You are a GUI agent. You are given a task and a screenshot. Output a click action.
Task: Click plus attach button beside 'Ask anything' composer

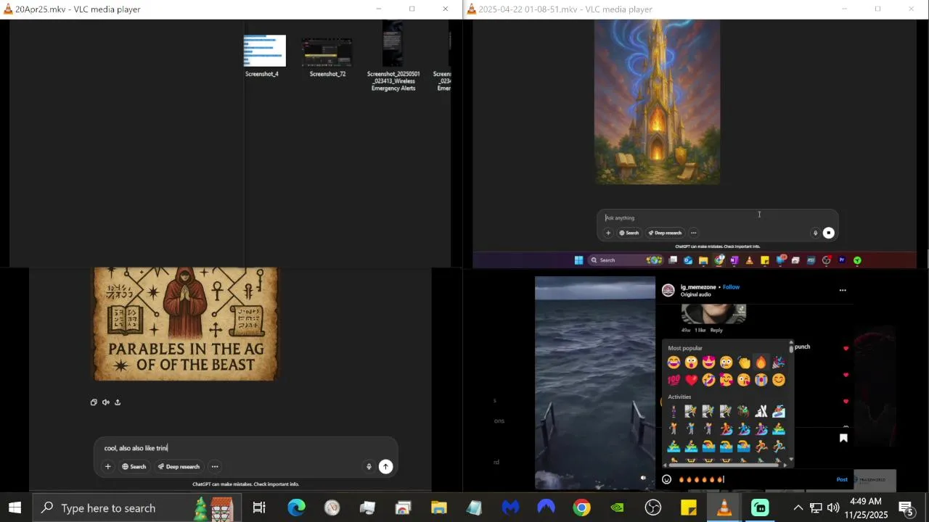pyautogui.click(x=608, y=233)
